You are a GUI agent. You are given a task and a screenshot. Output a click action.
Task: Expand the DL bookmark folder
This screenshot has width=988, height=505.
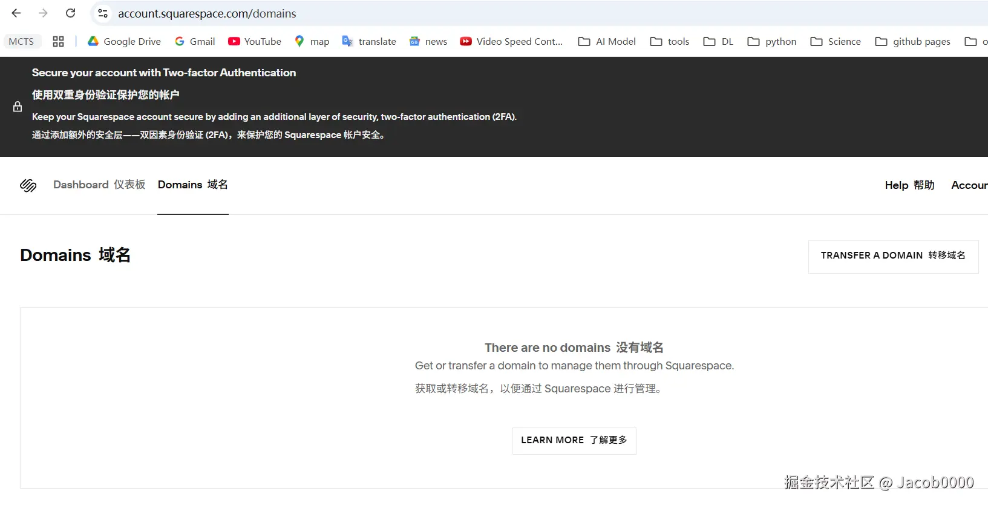click(x=718, y=41)
